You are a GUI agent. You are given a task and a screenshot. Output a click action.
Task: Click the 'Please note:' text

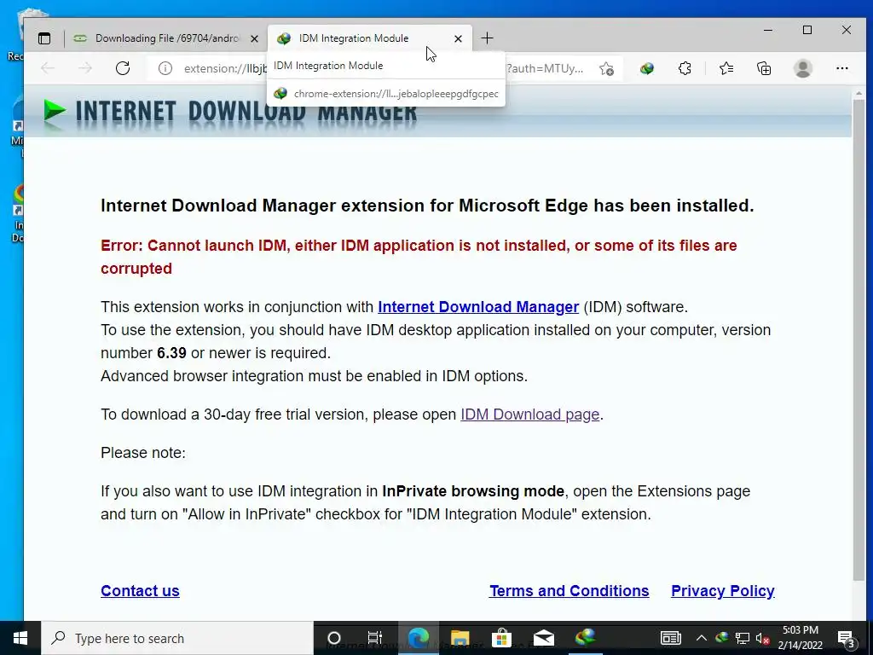tap(143, 453)
